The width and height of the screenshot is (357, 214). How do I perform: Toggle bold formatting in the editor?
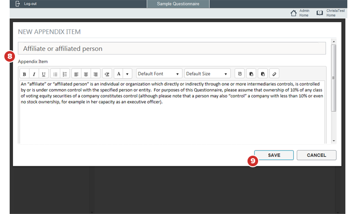point(25,74)
